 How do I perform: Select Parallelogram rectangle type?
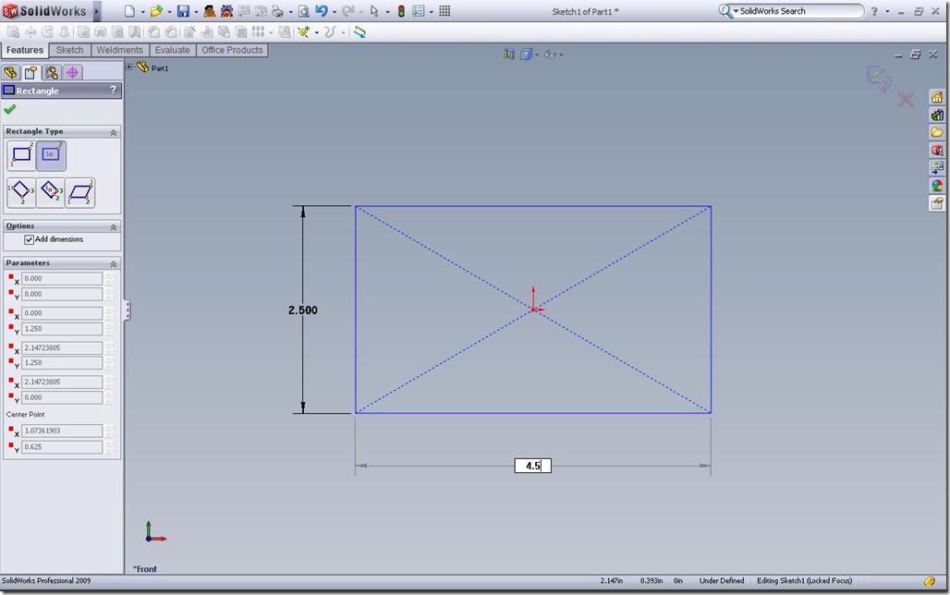[80, 192]
